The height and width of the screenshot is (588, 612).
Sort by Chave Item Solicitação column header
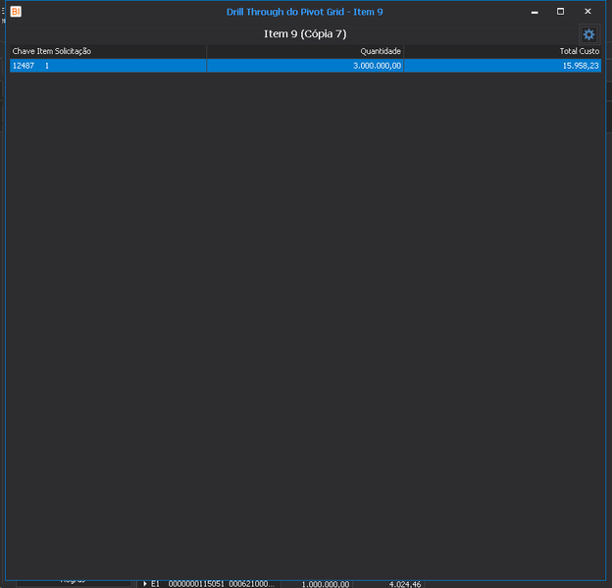(x=108, y=51)
